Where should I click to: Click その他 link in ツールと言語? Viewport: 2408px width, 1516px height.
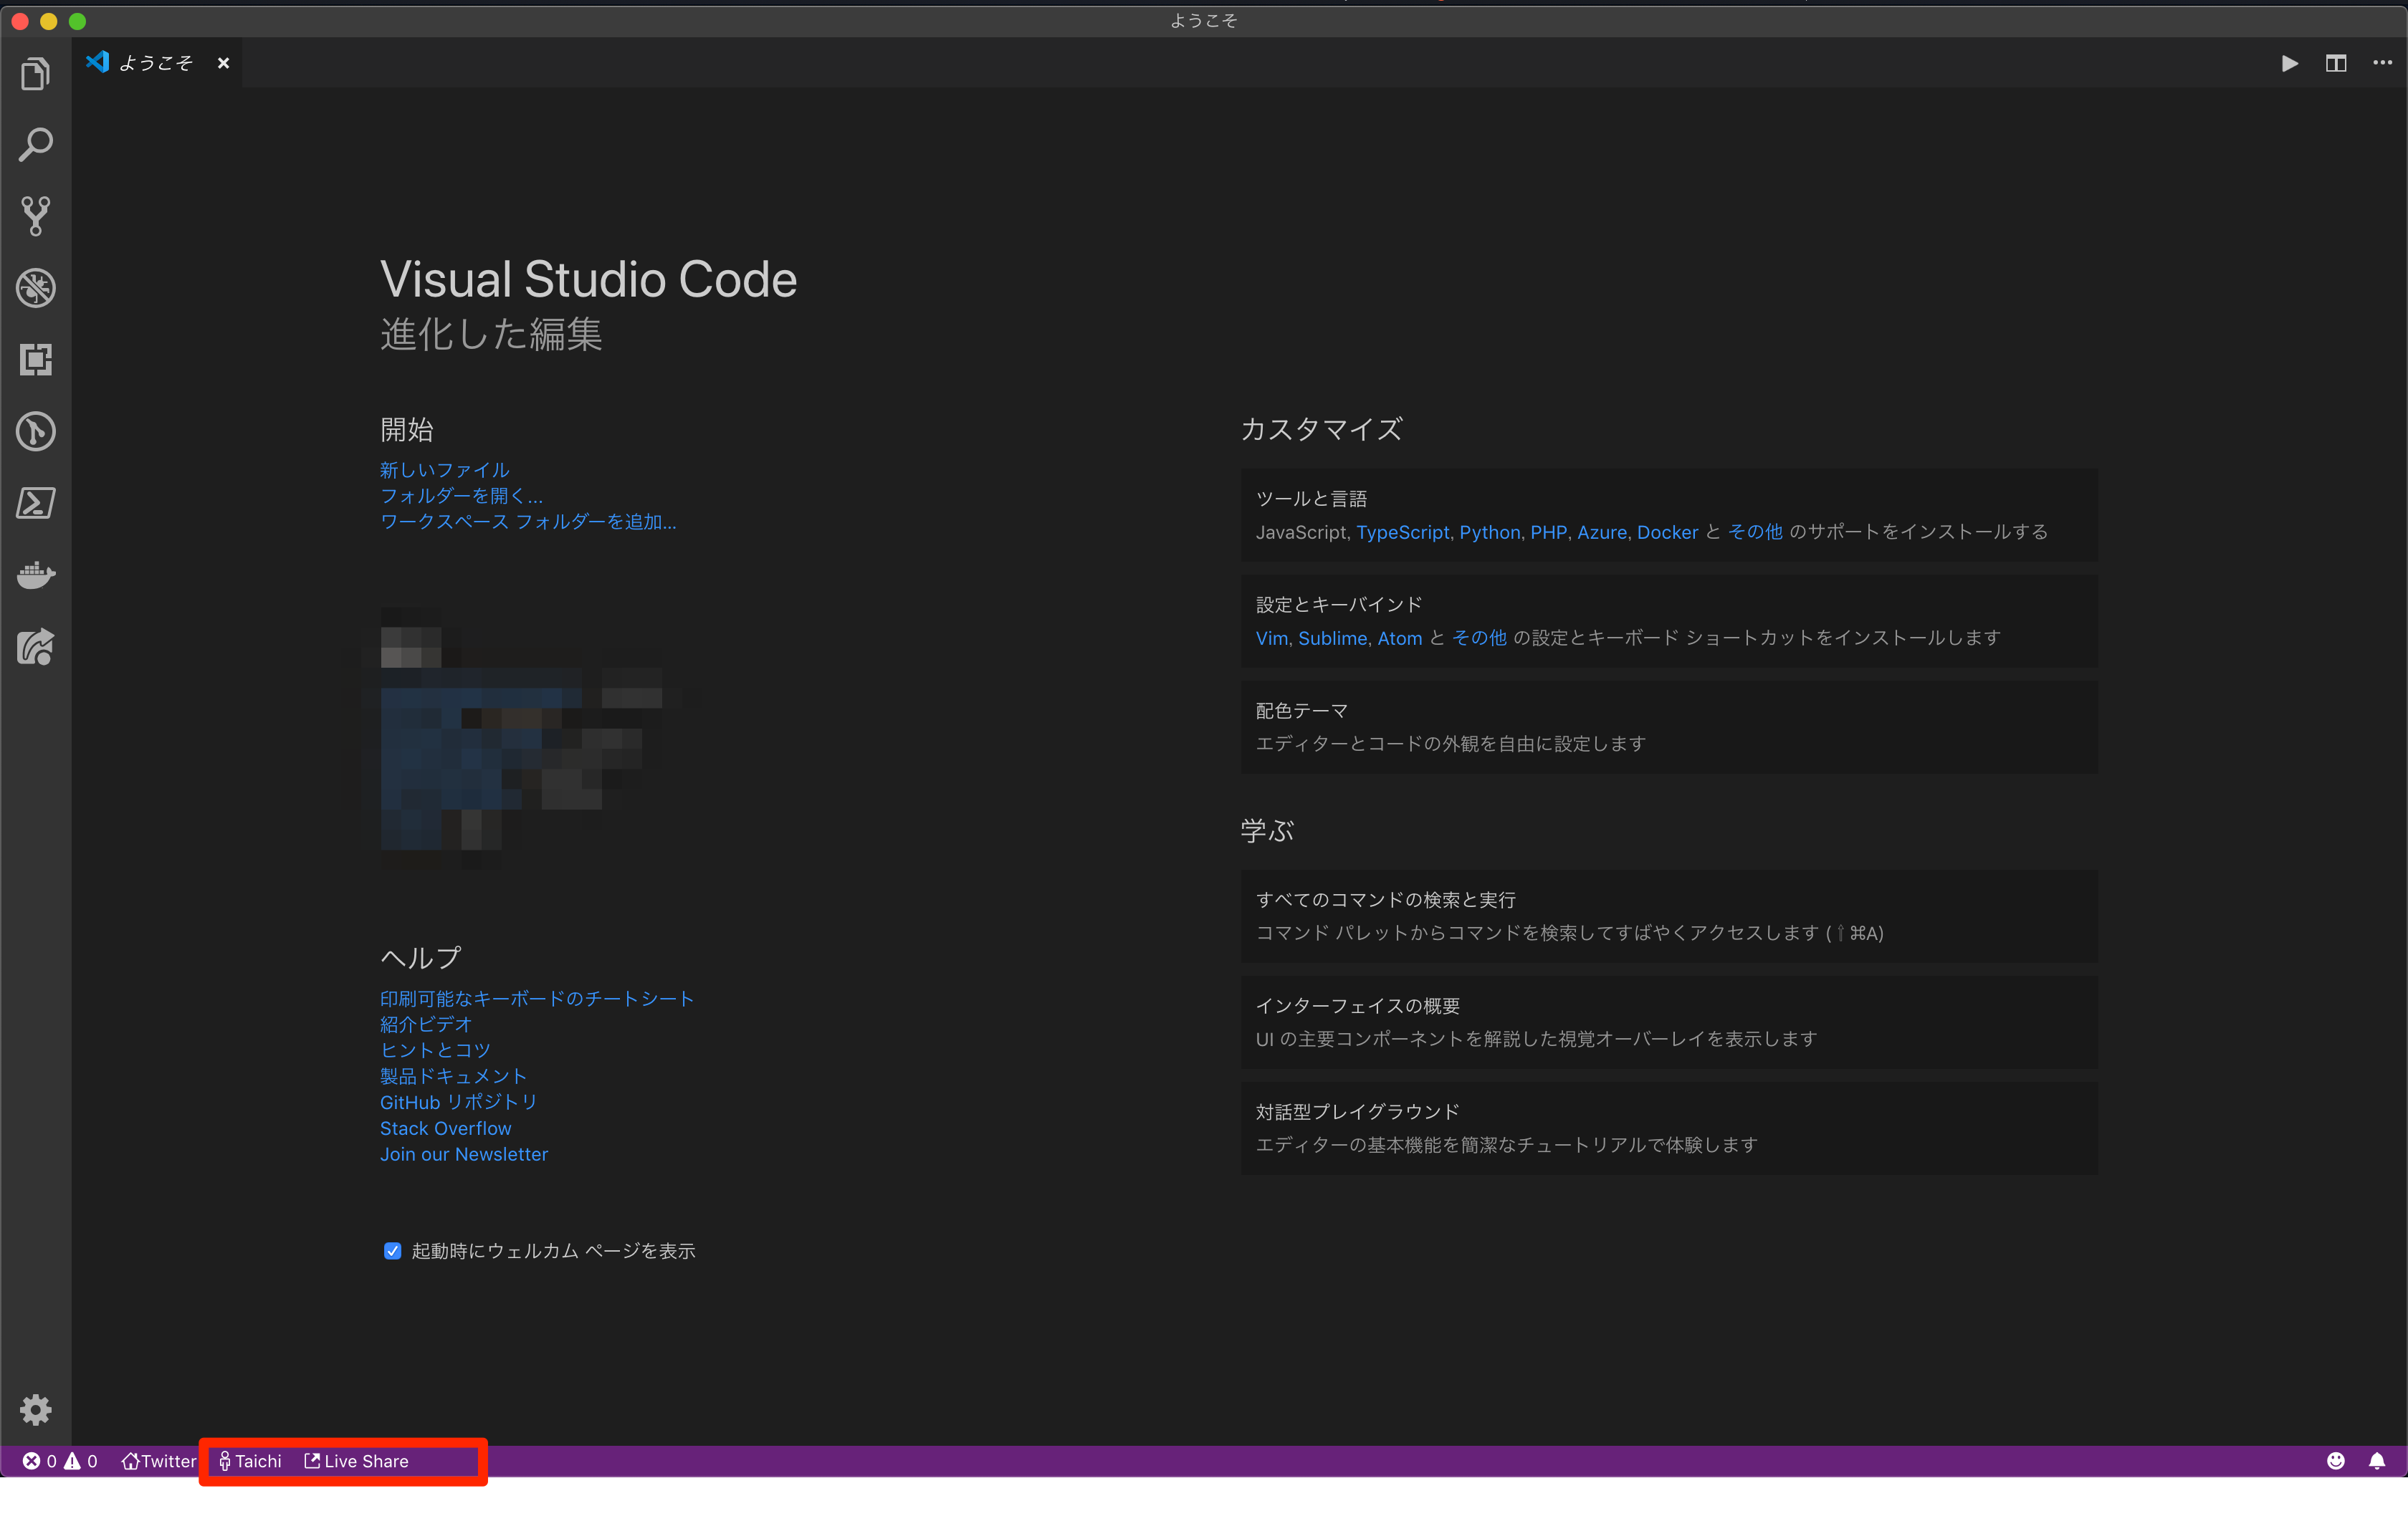(x=1755, y=532)
